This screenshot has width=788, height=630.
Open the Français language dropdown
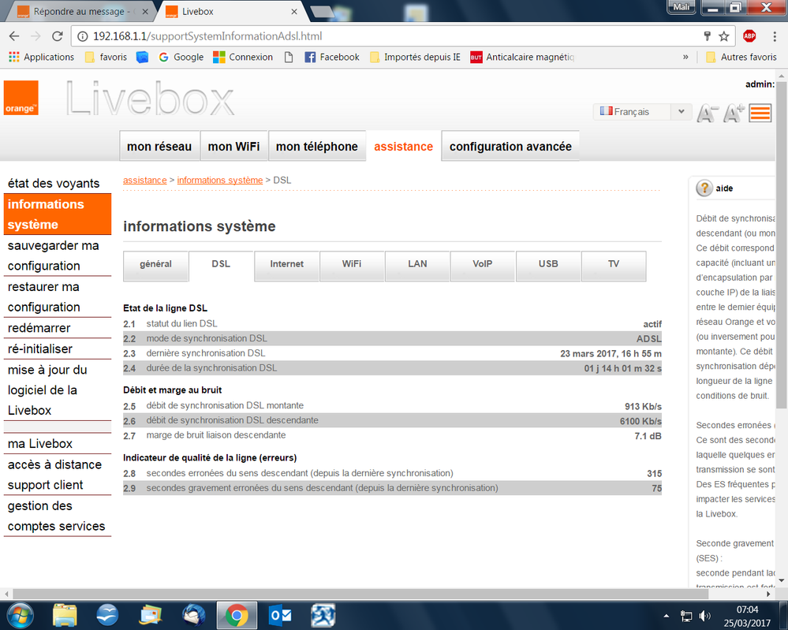[642, 111]
